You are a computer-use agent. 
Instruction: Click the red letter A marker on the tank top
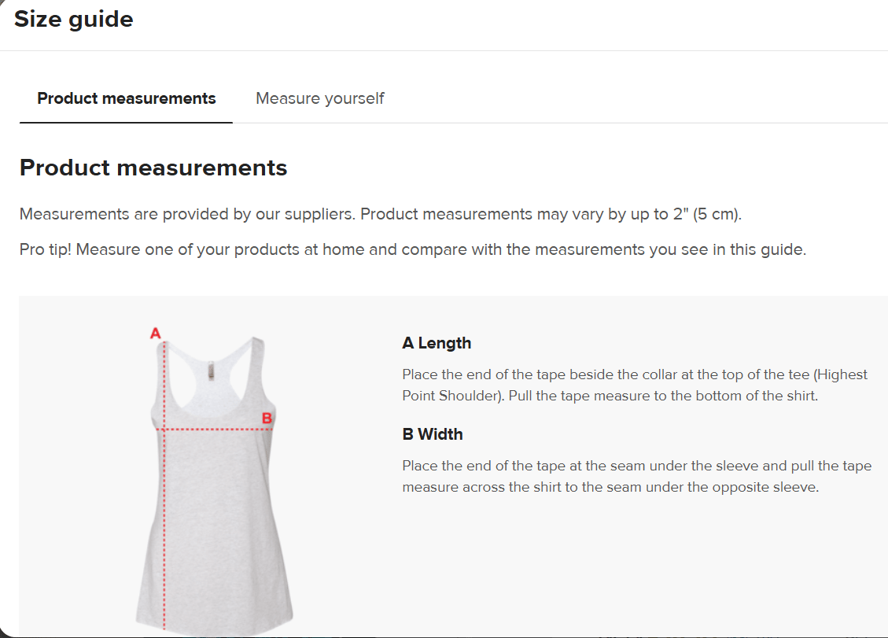(155, 334)
